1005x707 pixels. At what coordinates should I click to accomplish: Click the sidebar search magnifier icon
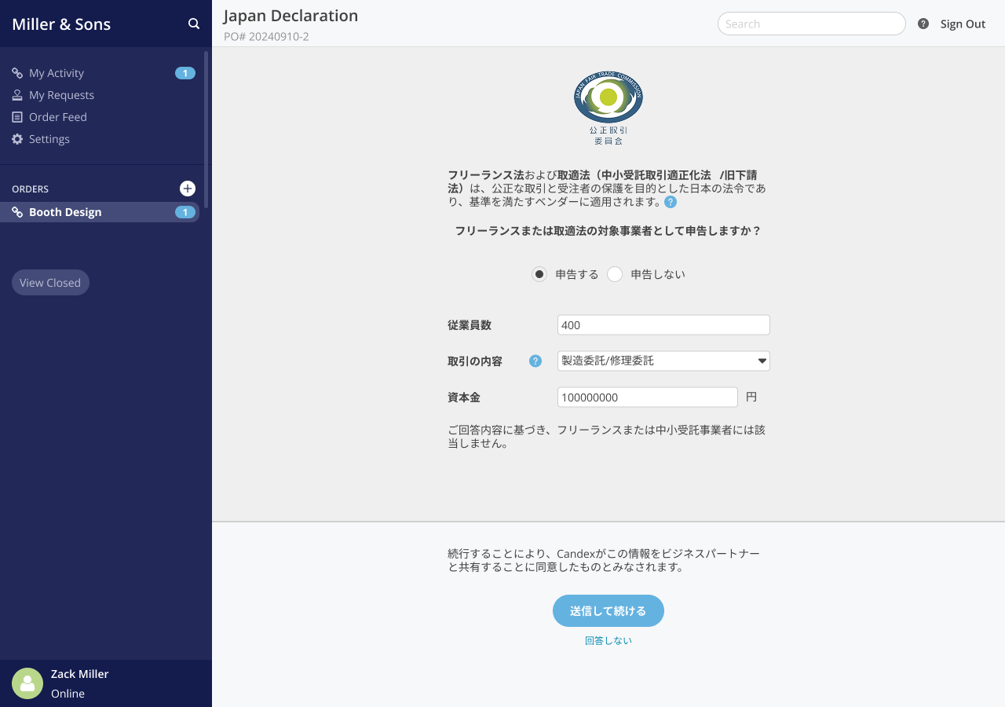coord(194,24)
